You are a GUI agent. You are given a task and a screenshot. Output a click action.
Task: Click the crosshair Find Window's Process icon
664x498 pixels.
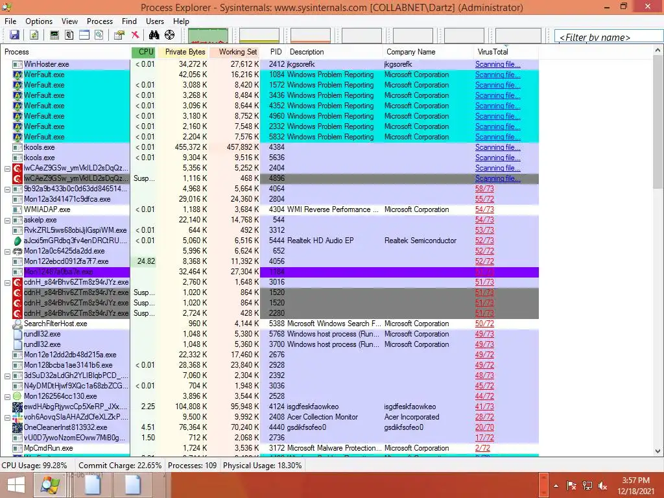click(x=169, y=35)
